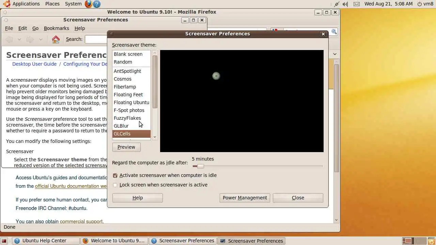Click the Close button in the dialog
436x245 pixels.
click(298, 198)
